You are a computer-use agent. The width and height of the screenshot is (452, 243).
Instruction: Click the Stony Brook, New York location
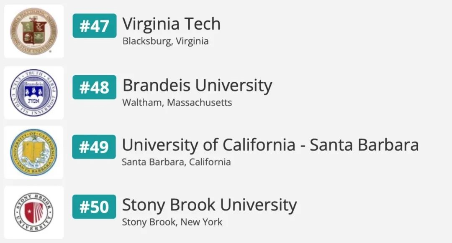(x=172, y=222)
